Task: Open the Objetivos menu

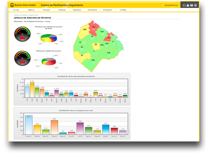Action: coord(31,10)
